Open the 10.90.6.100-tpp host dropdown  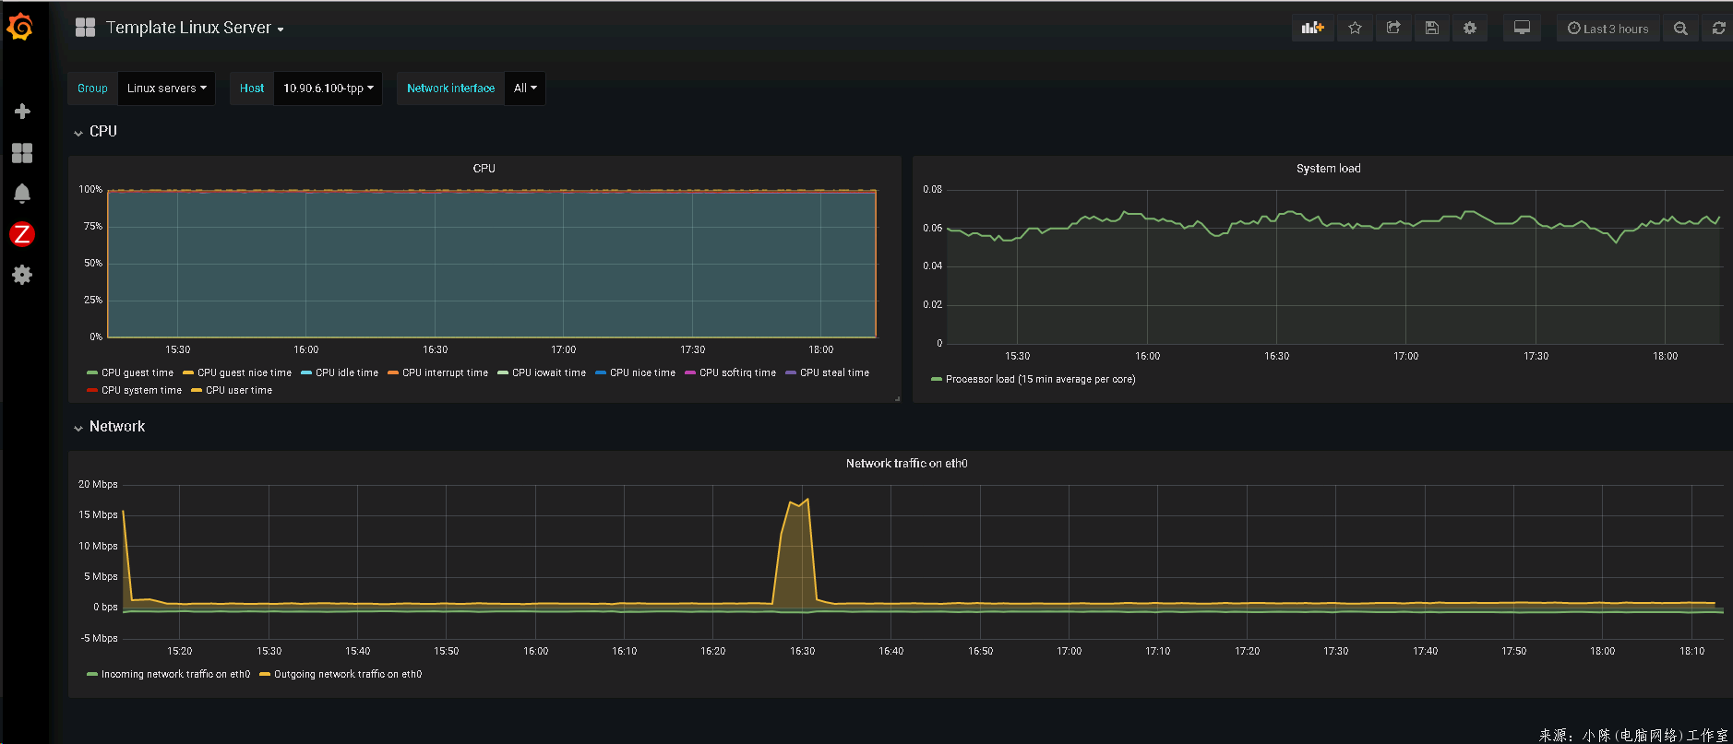point(328,89)
